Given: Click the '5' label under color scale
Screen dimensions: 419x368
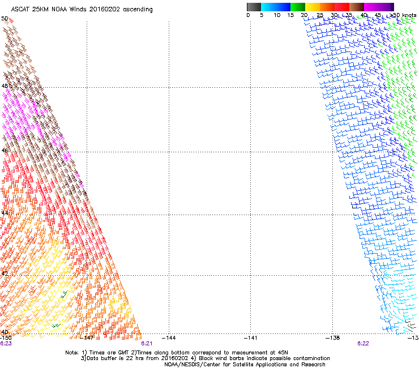Looking at the screenshot, I should click(x=262, y=15).
